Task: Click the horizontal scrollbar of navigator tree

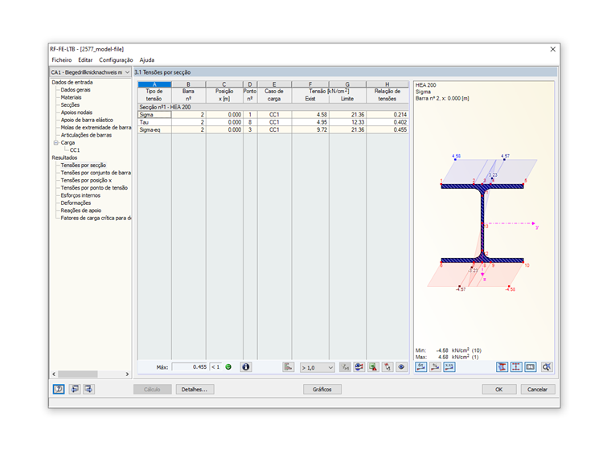Action: point(77,374)
